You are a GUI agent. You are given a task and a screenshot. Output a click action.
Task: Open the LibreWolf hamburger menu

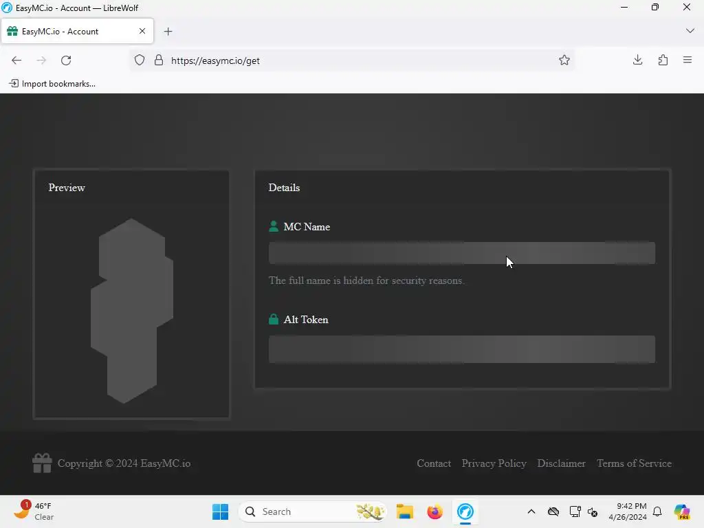687,60
